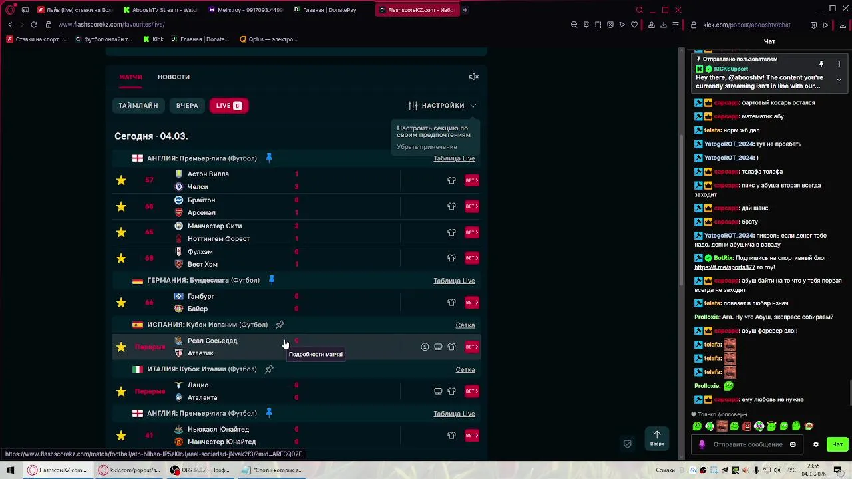This screenshot has width=852, height=479.
Task: Click the Реал Сосьедад team name
Action: [212, 341]
